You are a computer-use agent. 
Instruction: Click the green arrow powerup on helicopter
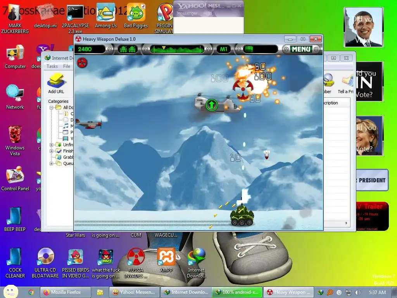click(212, 105)
